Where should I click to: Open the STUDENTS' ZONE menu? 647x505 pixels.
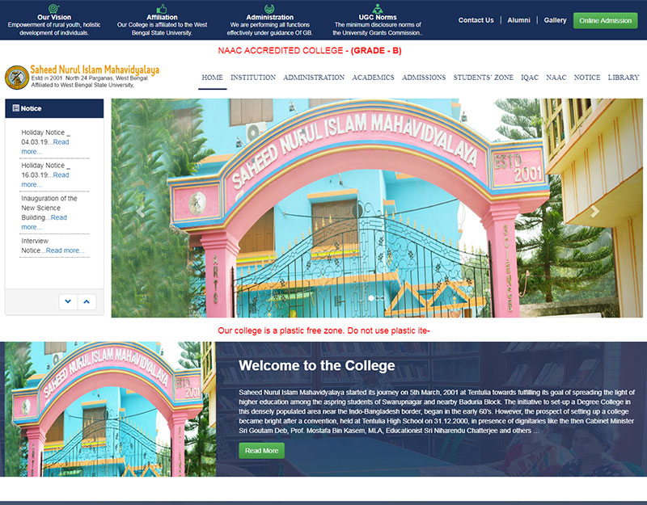coord(483,77)
